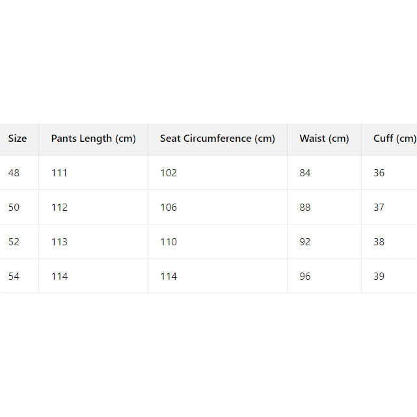
Task: Select the size 48 cell
Action: pos(14,173)
